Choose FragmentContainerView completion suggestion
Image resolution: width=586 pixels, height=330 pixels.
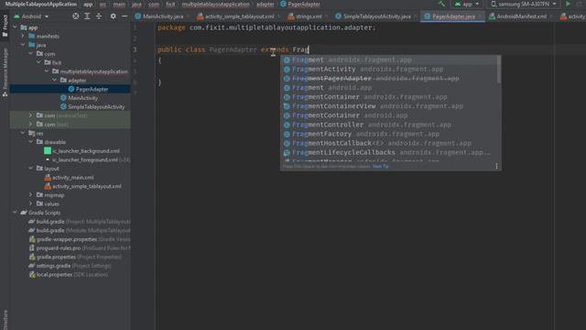(x=388, y=106)
